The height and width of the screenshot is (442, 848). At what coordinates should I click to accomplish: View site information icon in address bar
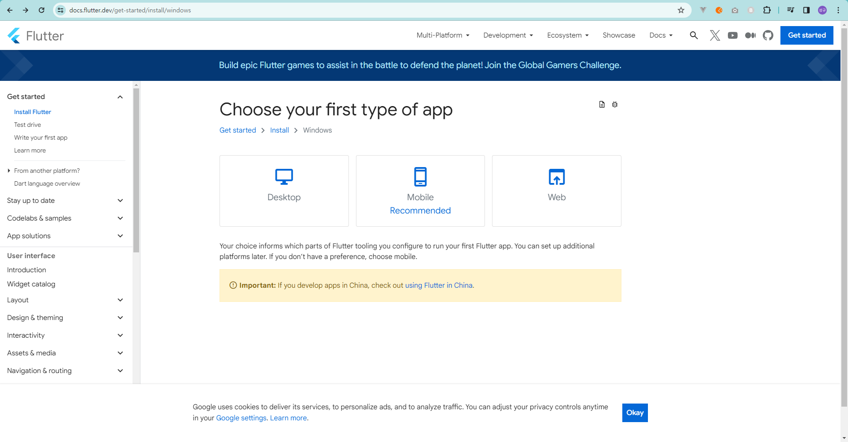(x=61, y=10)
